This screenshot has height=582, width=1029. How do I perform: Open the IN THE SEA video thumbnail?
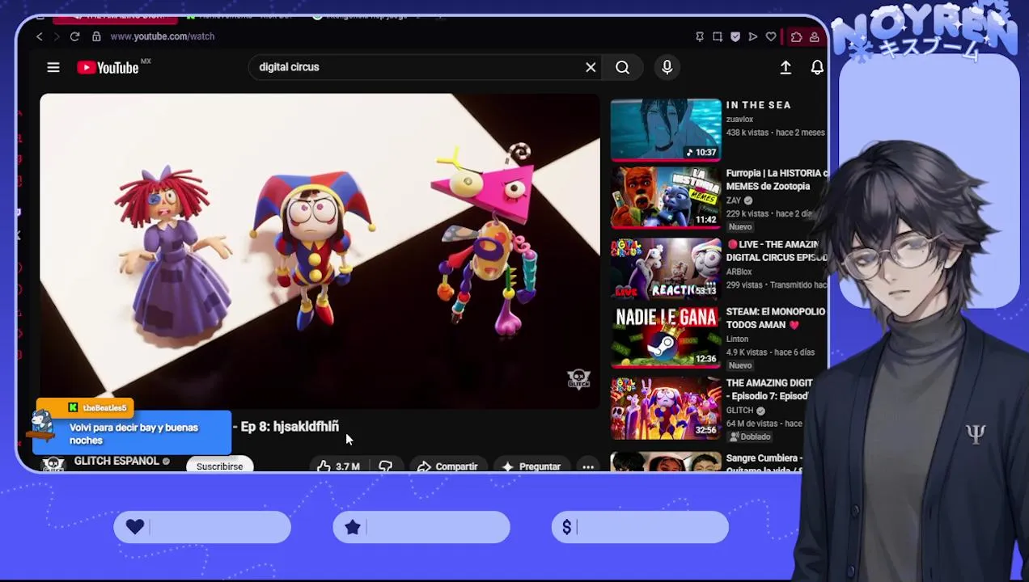tap(666, 129)
